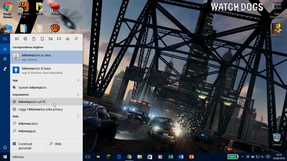Image resolution: width=287 pixels, height=161 pixels.
Task: Open the red record button desktop shortcut
Action: pos(55,8)
